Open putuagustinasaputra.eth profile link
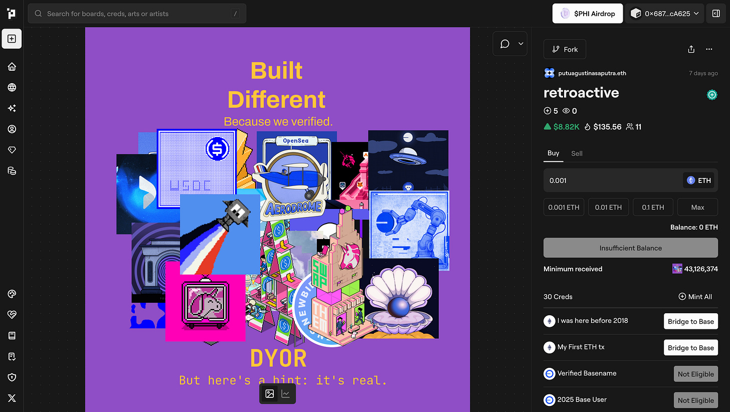 click(592, 73)
